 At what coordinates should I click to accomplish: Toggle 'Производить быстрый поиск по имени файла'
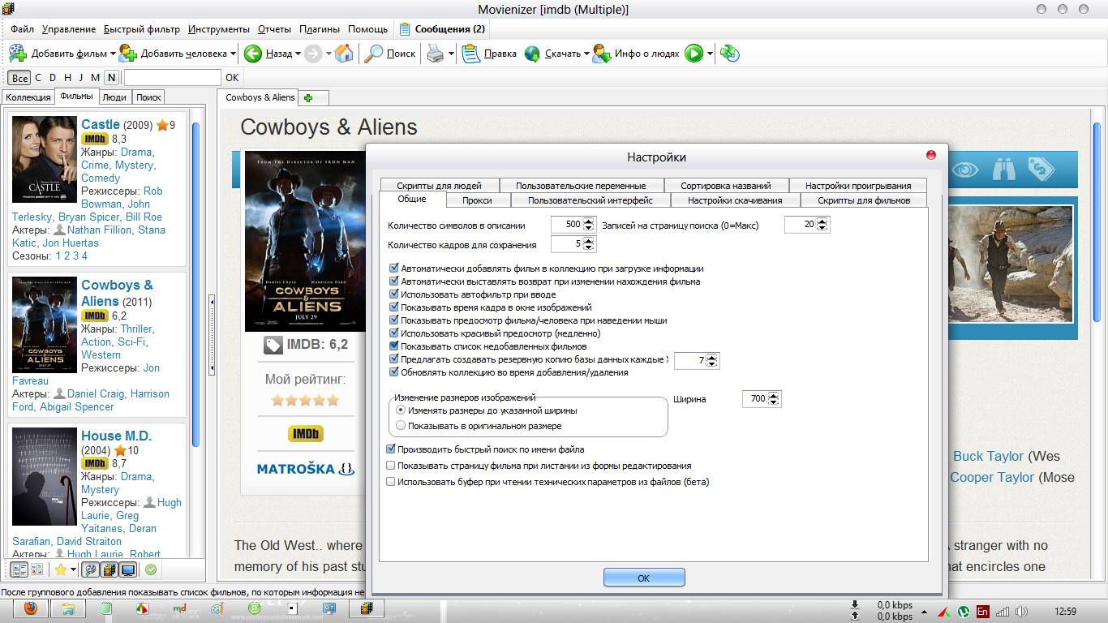[x=391, y=449]
